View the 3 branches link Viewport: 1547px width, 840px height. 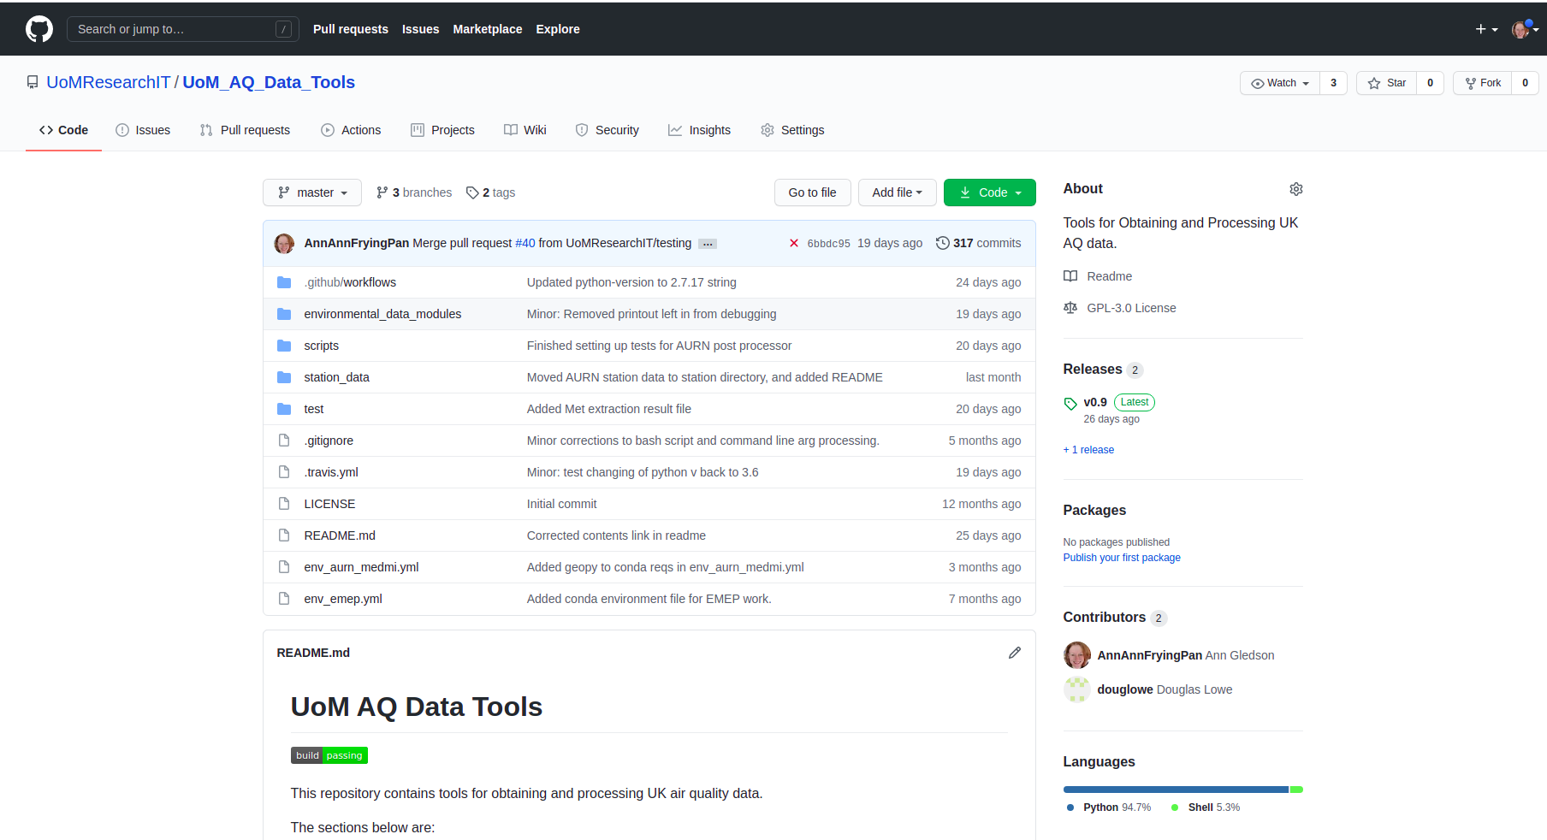point(414,192)
